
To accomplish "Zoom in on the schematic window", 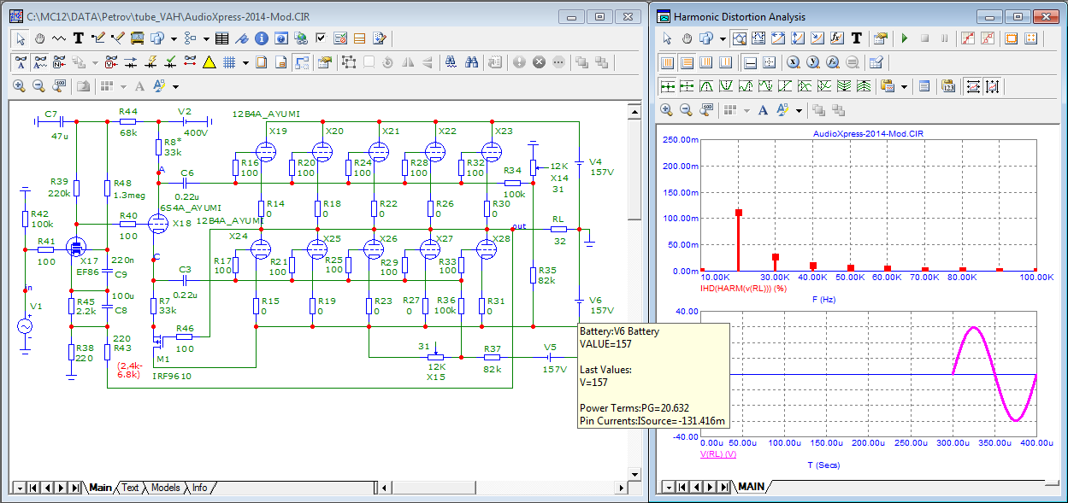I will tap(19, 86).
